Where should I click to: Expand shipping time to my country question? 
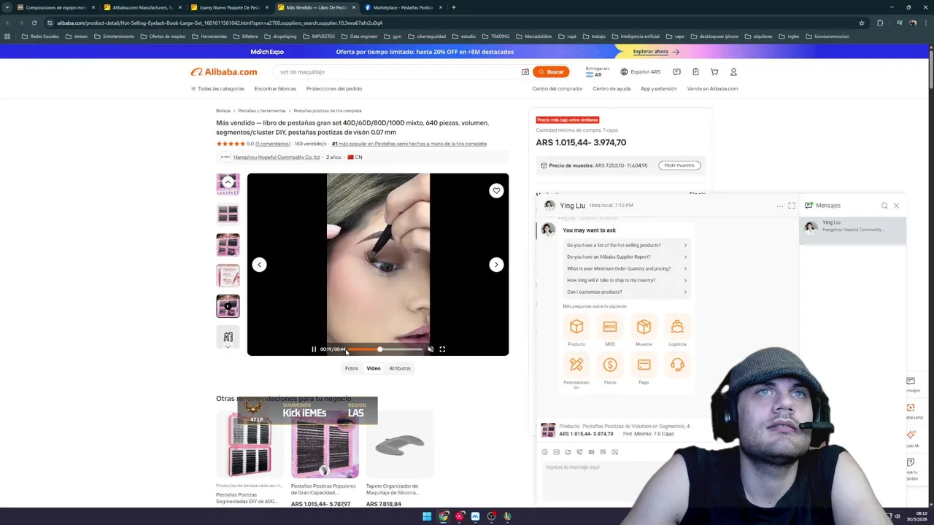click(x=627, y=280)
